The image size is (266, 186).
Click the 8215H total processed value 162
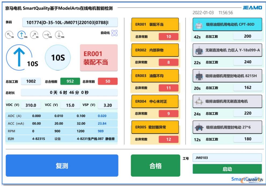pos(248,87)
